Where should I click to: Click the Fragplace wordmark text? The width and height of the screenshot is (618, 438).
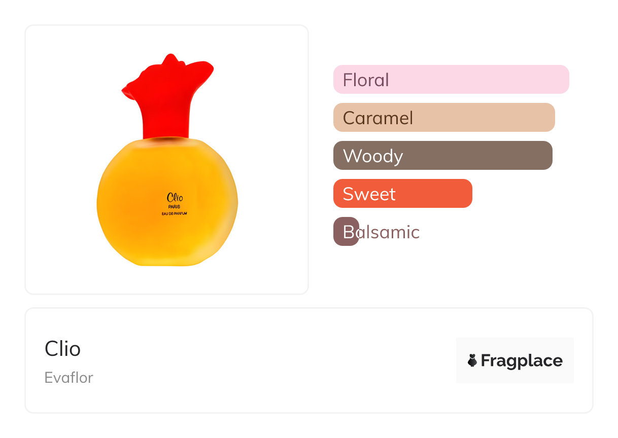(521, 360)
